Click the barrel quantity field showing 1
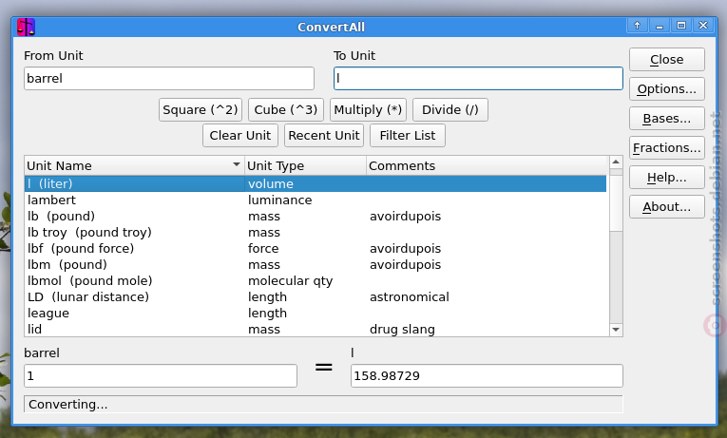This screenshot has width=727, height=438. [161, 376]
